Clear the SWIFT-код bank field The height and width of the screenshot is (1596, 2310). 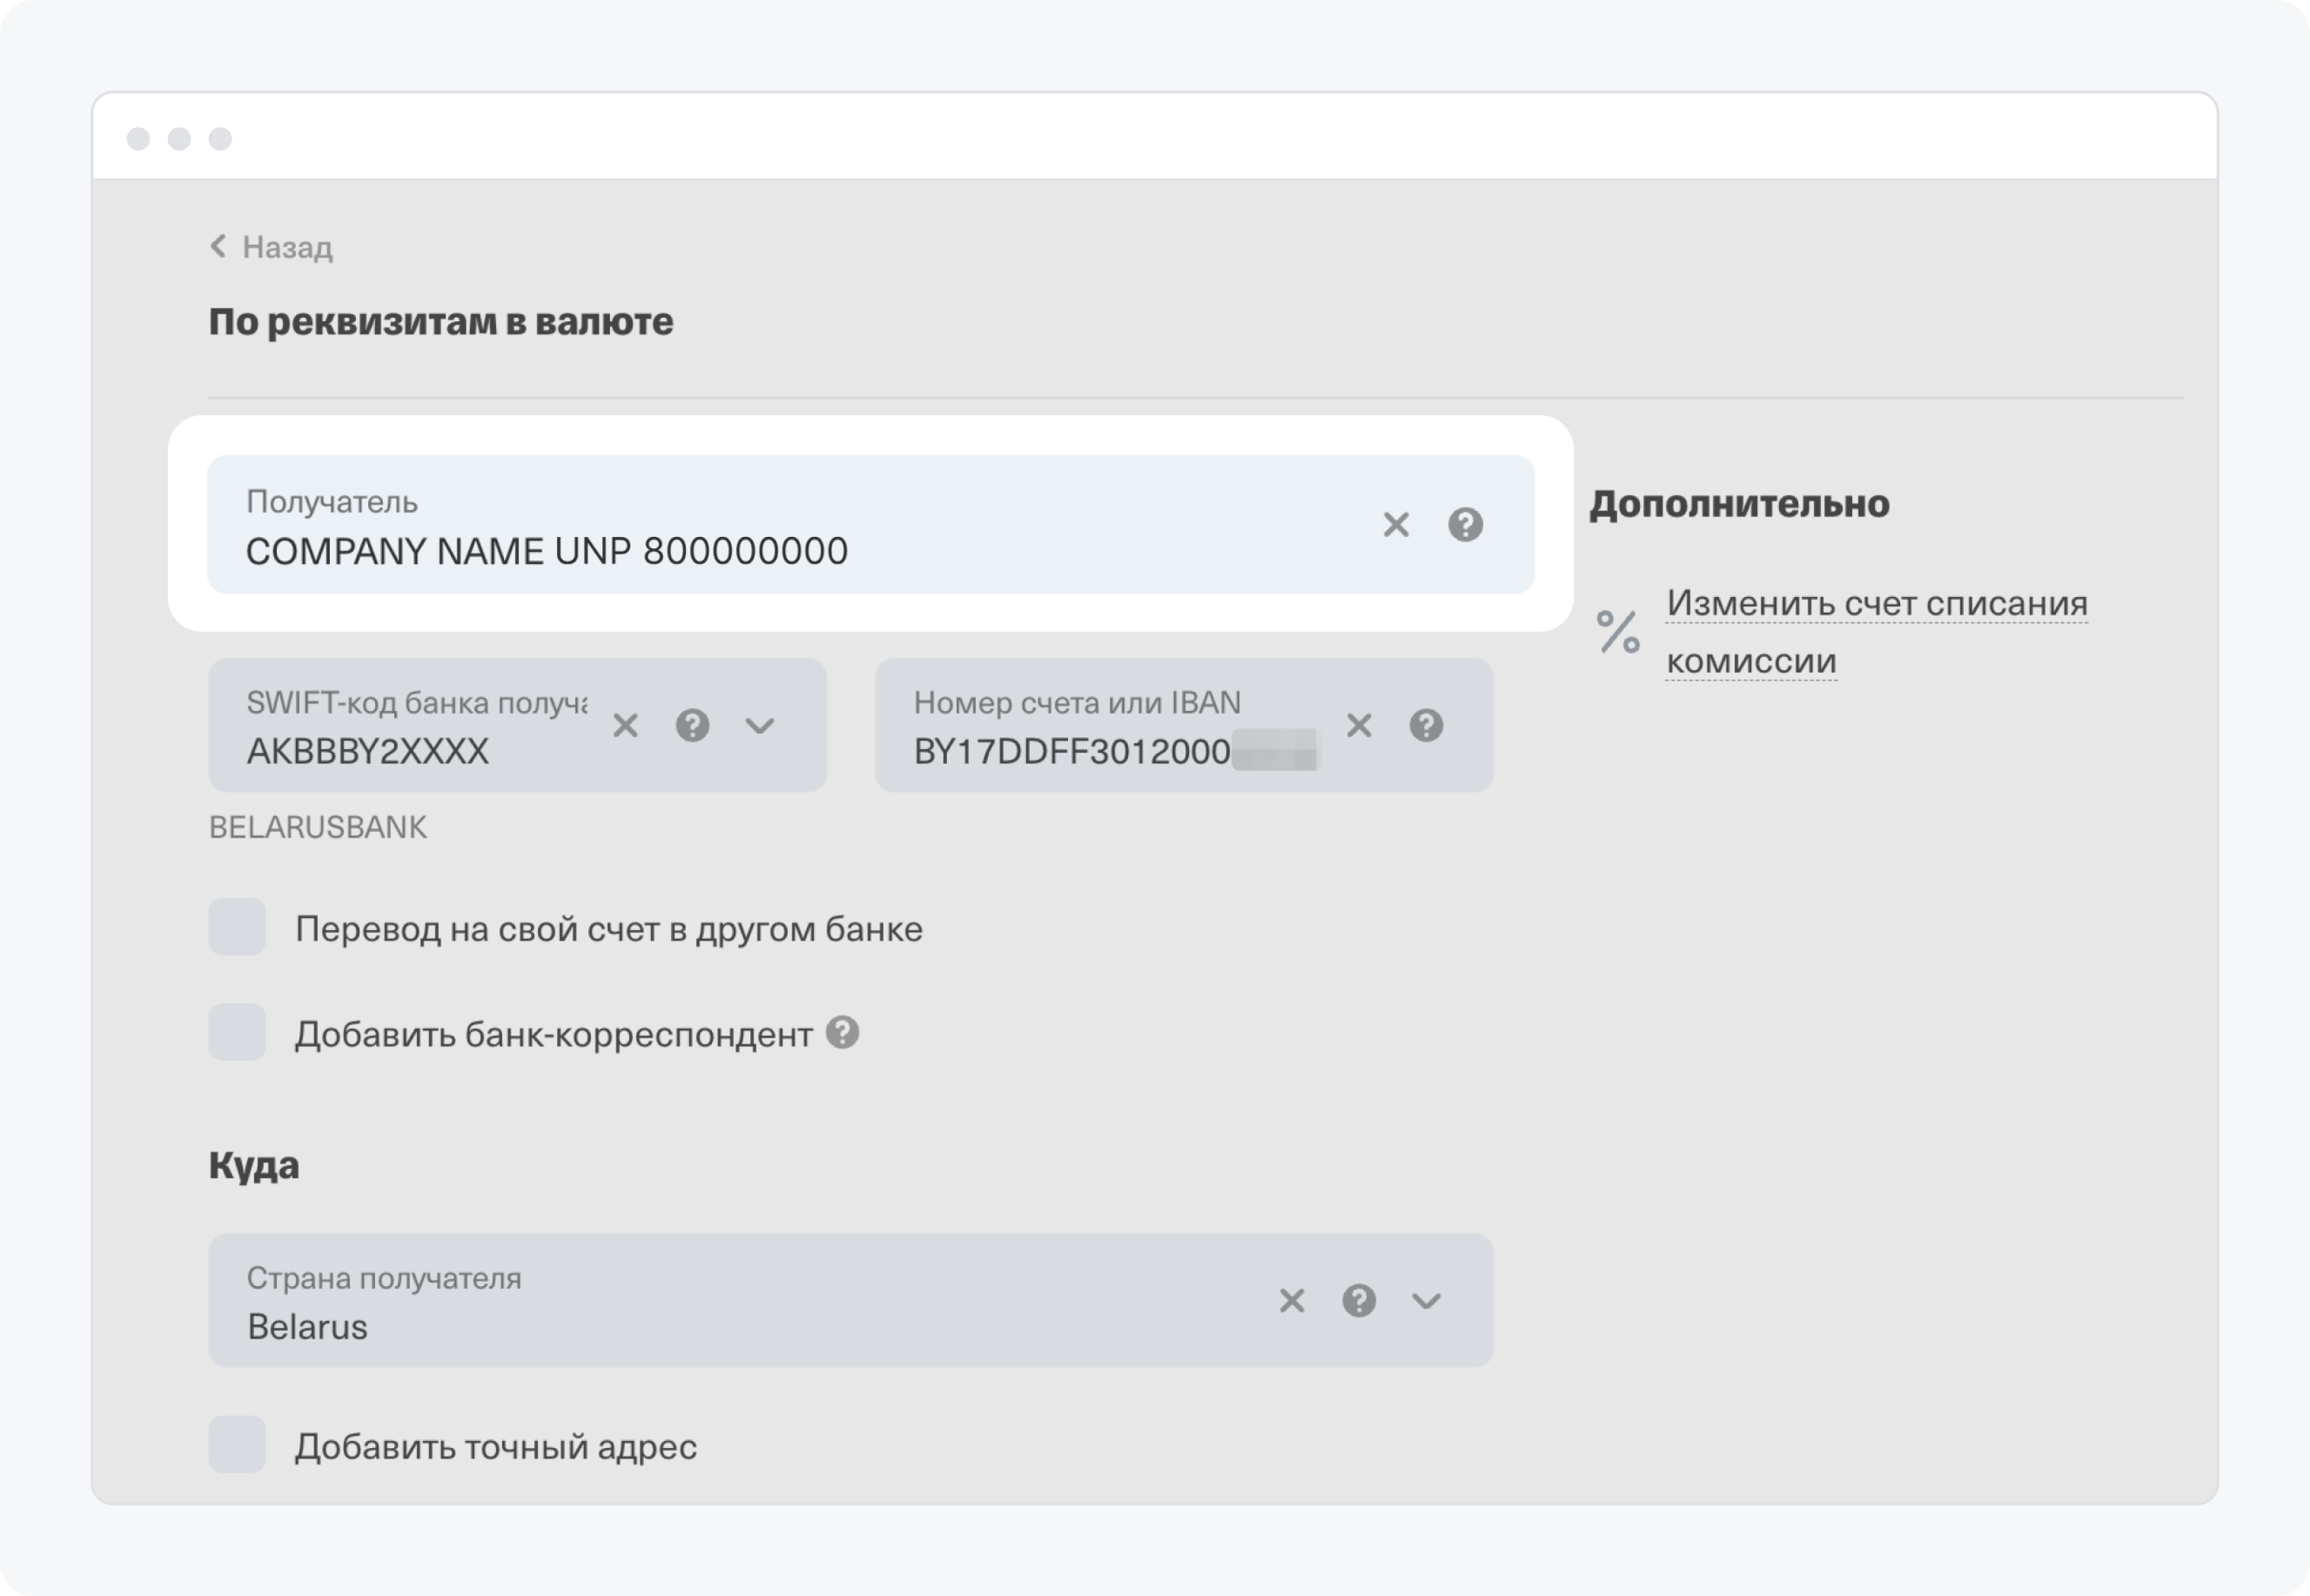pyautogui.click(x=625, y=725)
